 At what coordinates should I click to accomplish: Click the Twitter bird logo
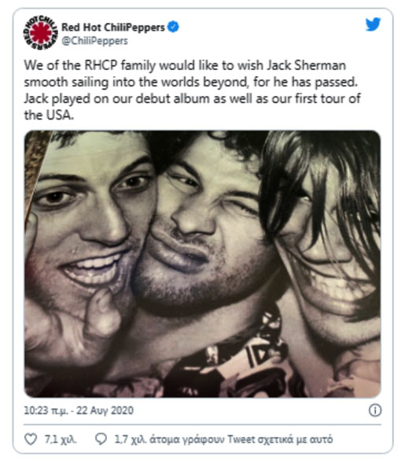click(x=373, y=24)
